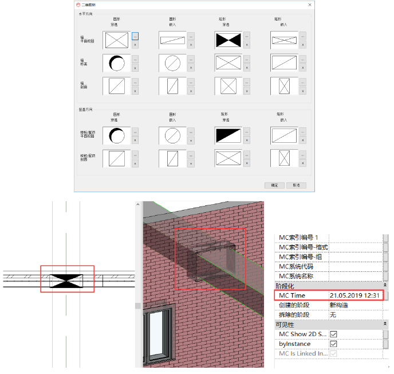Viewport: 394px width, 374px height.
Task: Clear floor/roof section round embedded symbol
Action: point(191,163)
